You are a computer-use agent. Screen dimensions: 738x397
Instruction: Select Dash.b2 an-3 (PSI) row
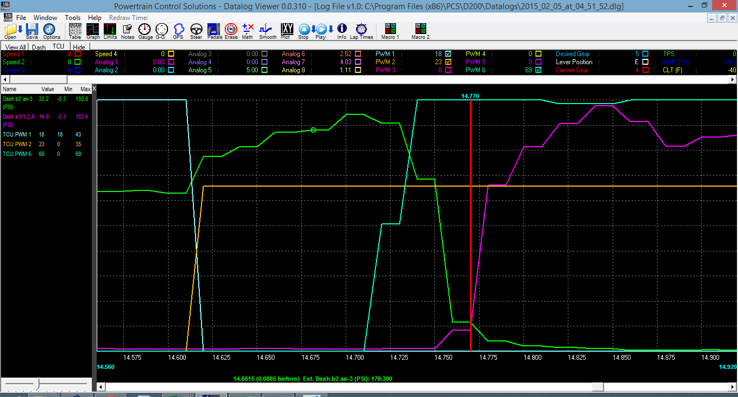coord(46,102)
